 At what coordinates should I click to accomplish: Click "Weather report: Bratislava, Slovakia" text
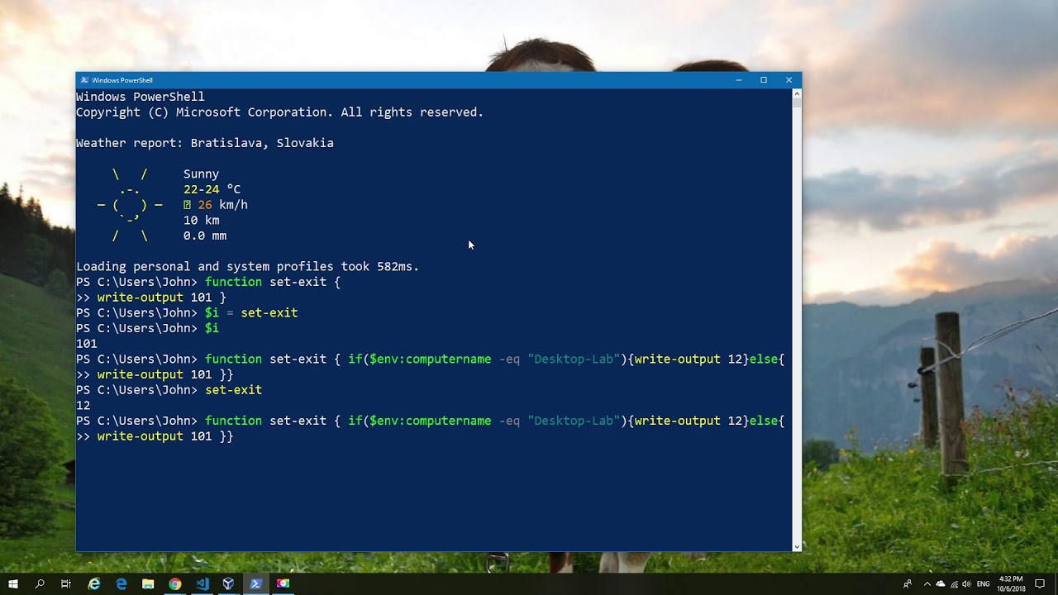point(205,143)
